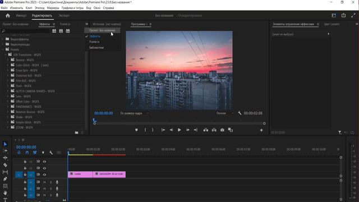Go to the Home screen icon
This screenshot has width=359, height=202.
(x=7, y=16)
